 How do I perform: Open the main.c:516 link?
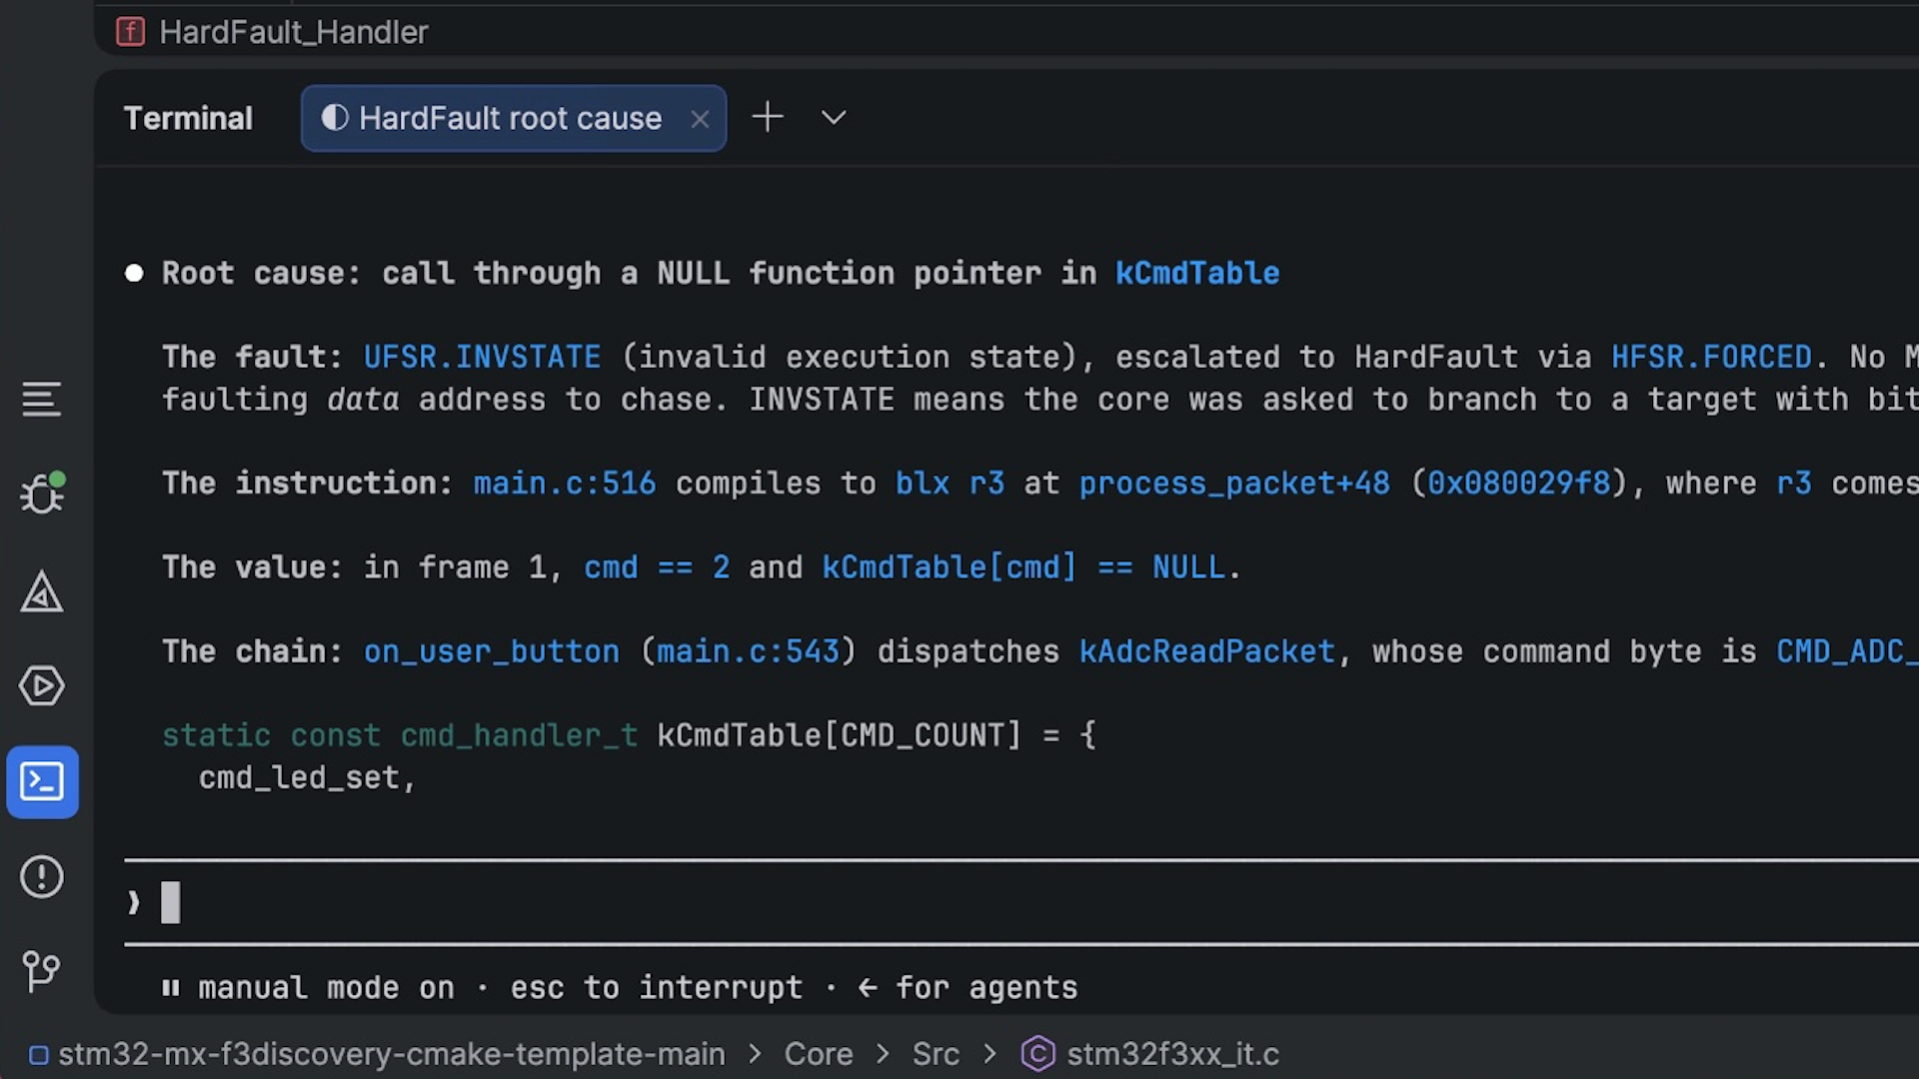point(564,484)
